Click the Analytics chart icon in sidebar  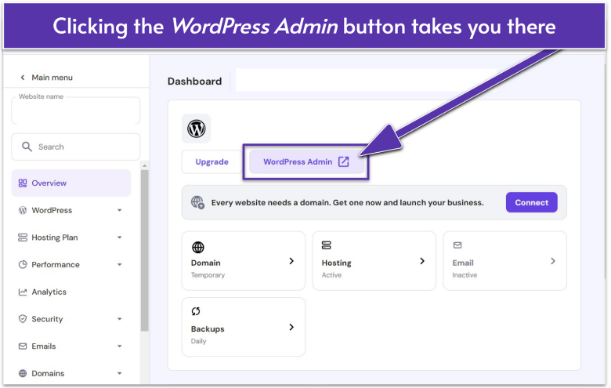click(x=23, y=292)
